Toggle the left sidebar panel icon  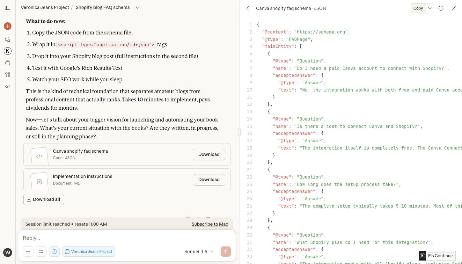(x=8, y=8)
